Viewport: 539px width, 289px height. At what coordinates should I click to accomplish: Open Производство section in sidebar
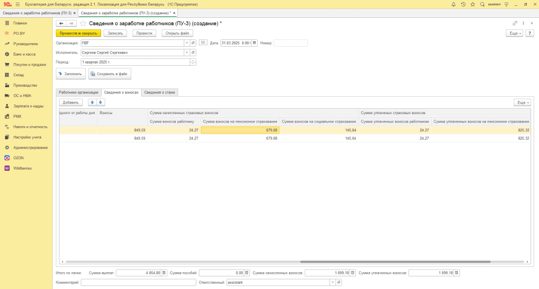coord(25,85)
